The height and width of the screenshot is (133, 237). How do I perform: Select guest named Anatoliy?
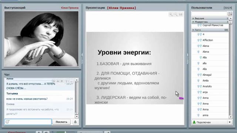207,86
